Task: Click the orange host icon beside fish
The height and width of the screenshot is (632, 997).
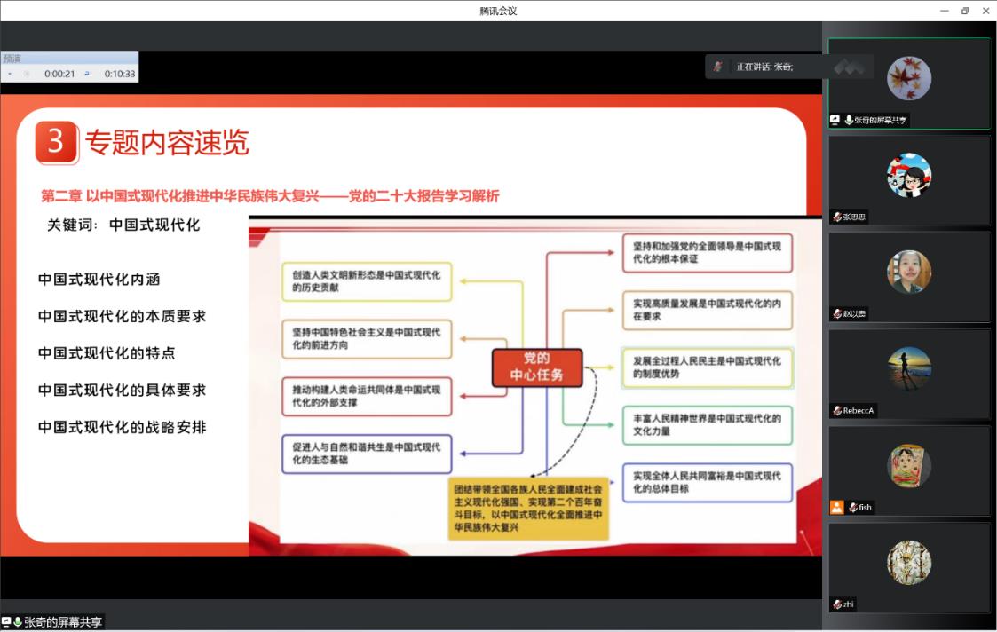Action: 836,507
